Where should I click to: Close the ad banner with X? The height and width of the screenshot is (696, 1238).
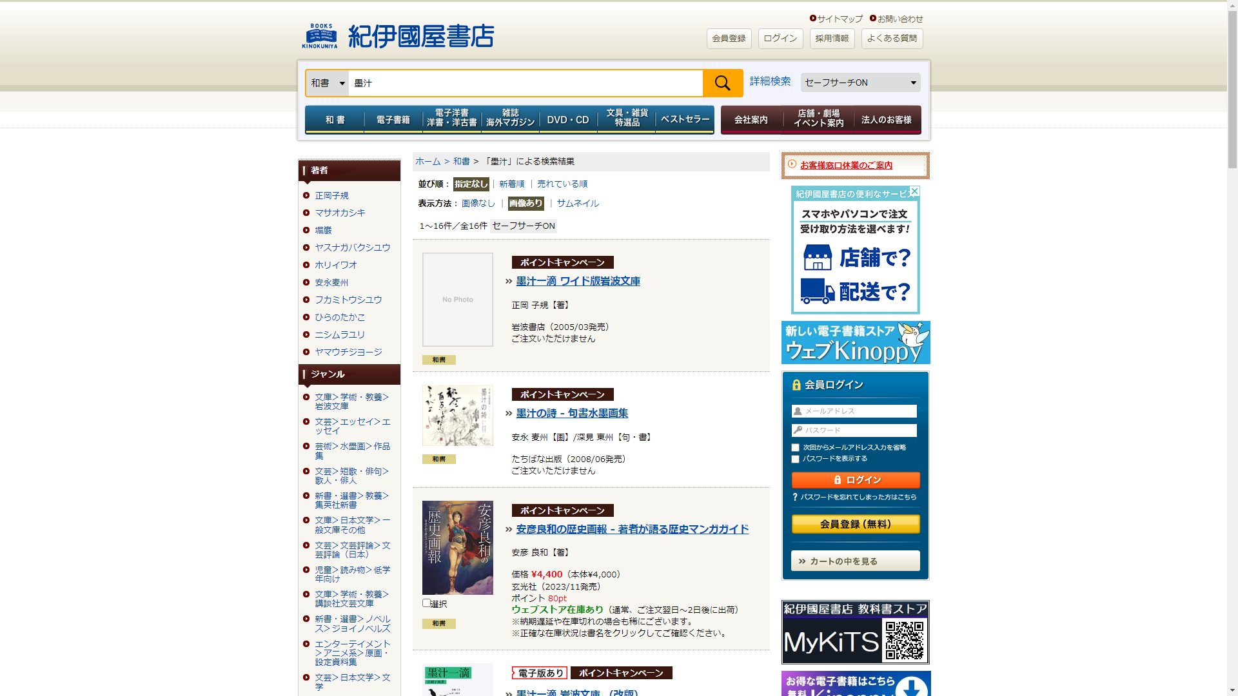point(914,191)
